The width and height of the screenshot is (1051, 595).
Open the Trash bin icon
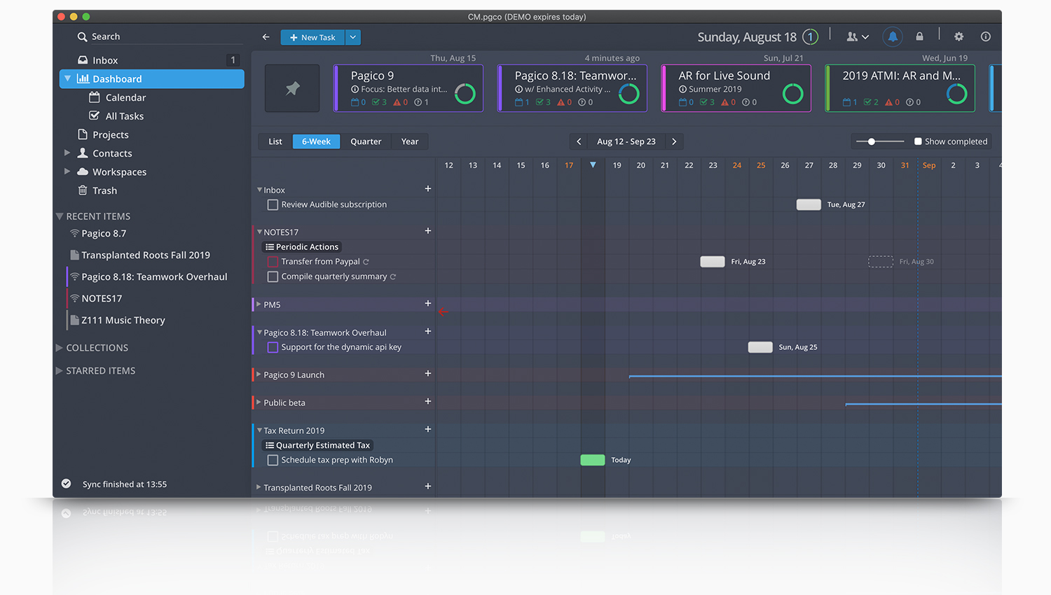(x=83, y=190)
